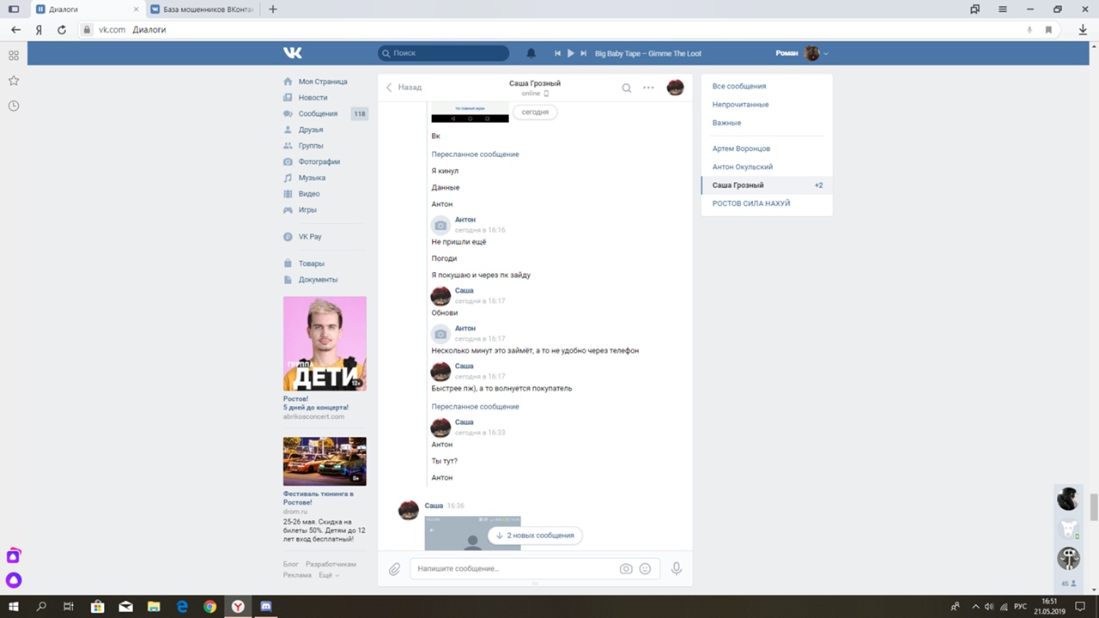Viewport: 1099px width, 618px height.
Task: Open the Антон Окульский dialog
Action: pos(742,167)
